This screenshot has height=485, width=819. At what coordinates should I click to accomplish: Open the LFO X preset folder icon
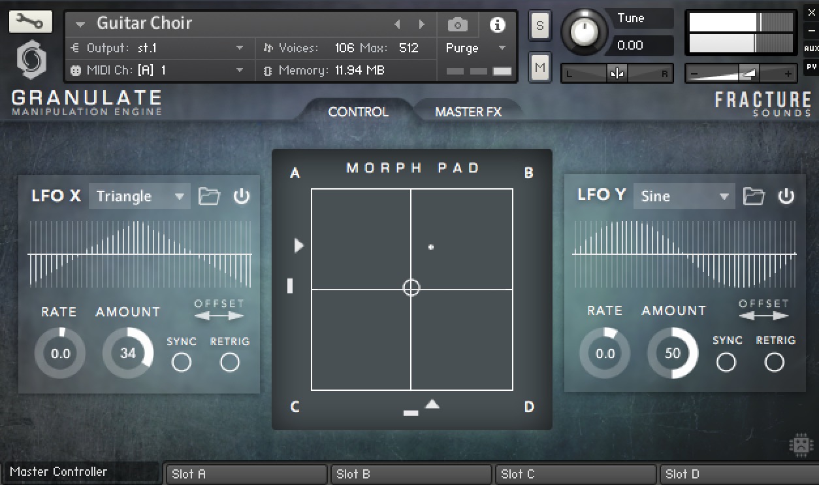[x=209, y=195]
